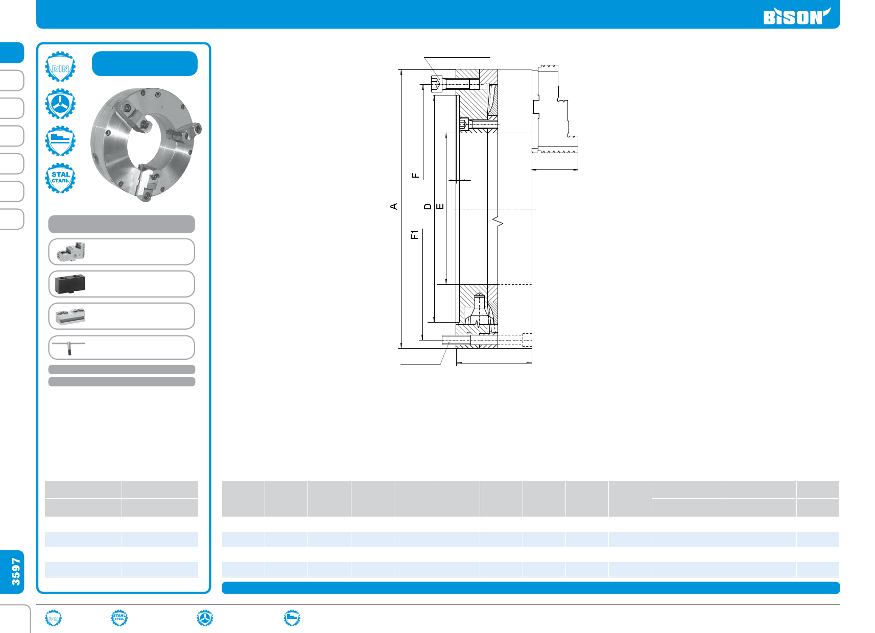Click the 3597 side index tab

tap(12, 572)
